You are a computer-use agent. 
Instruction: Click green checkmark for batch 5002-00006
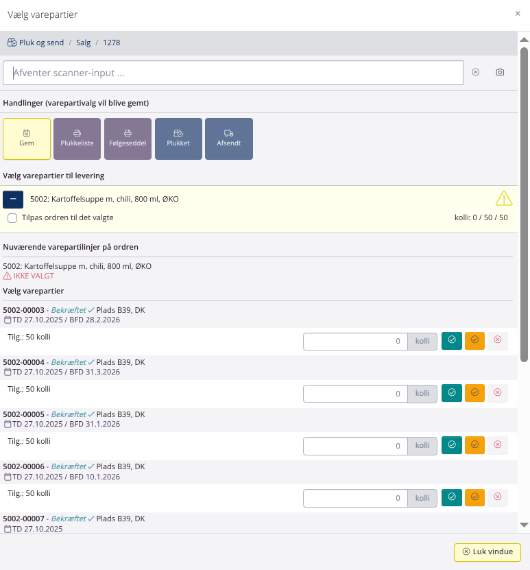point(451,497)
